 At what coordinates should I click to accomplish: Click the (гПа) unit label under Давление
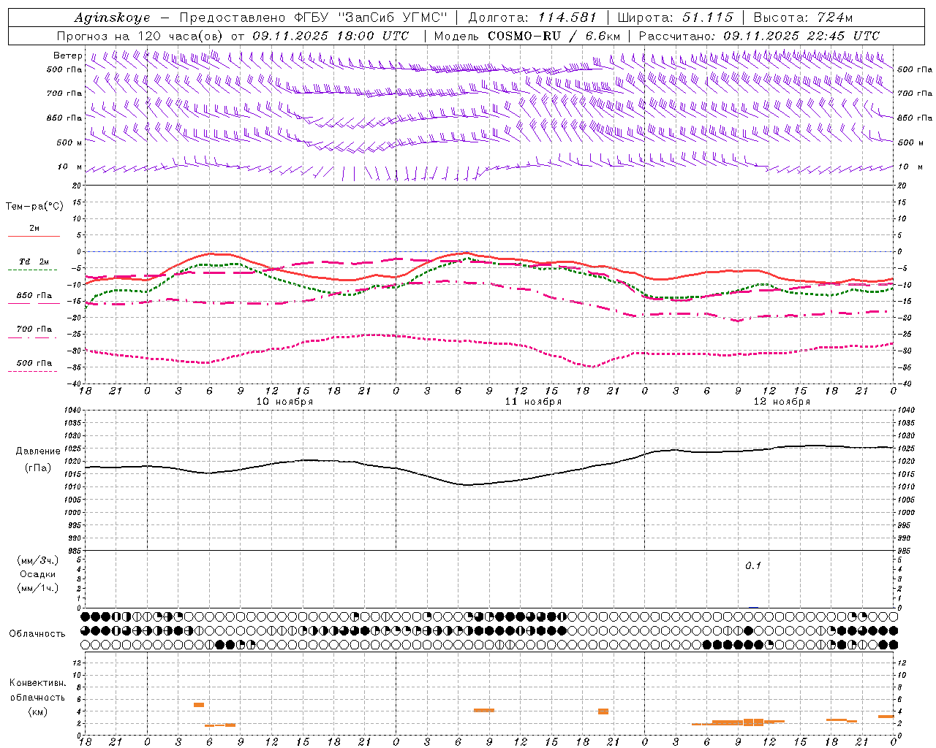click(37, 467)
